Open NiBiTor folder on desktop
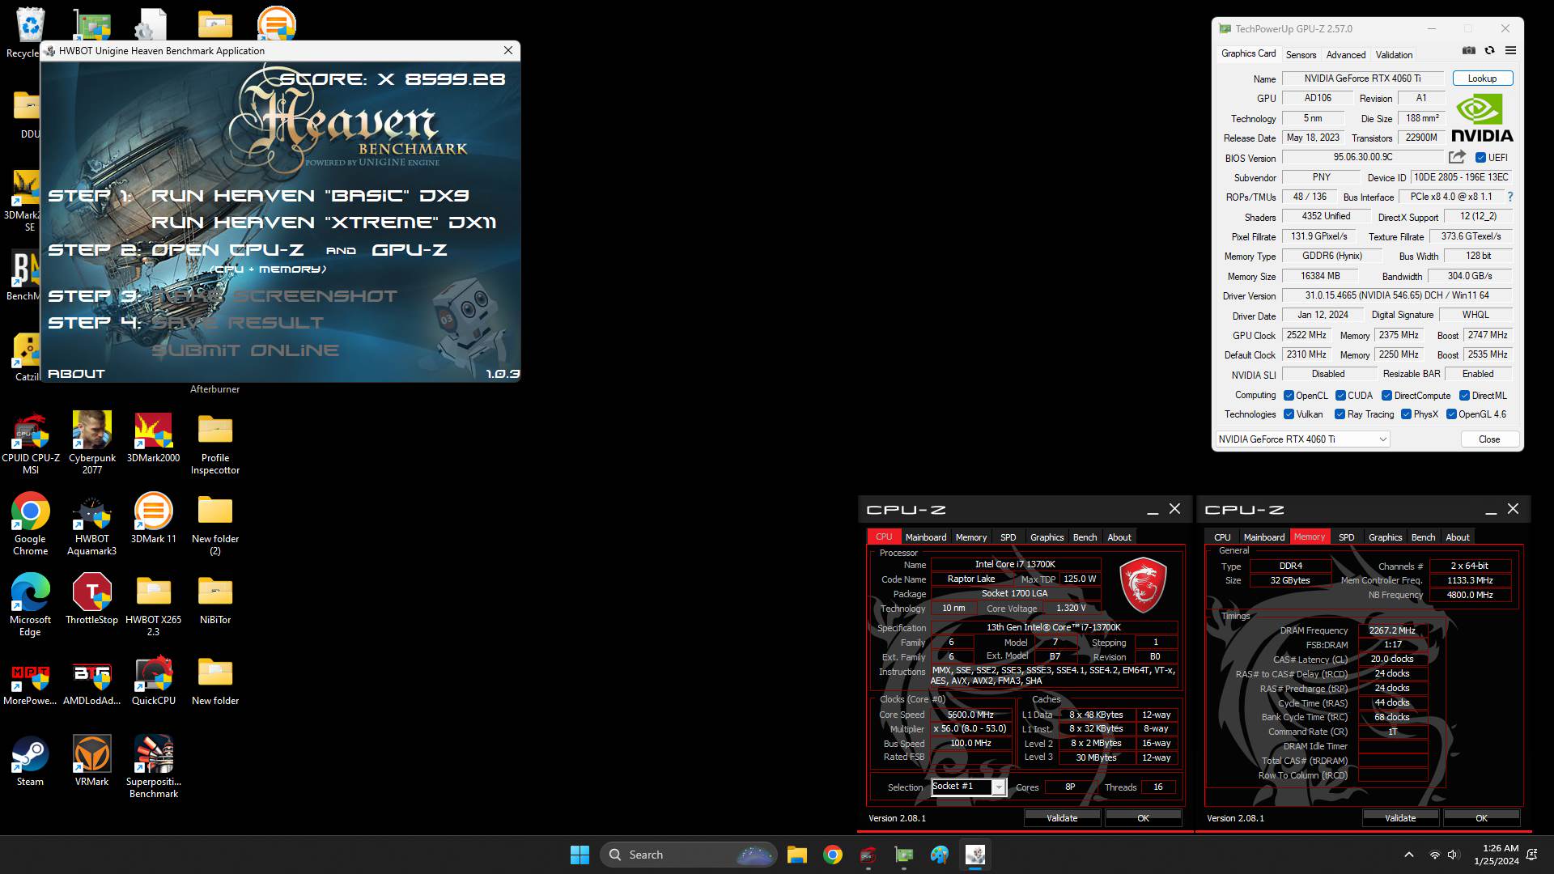This screenshot has width=1554, height=874. point(215,599)
